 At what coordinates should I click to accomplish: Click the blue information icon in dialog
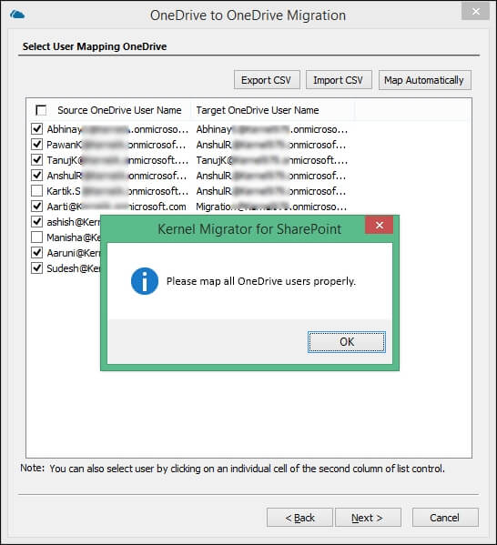tap(145, 281)
